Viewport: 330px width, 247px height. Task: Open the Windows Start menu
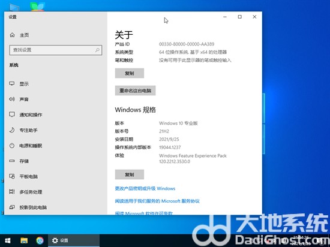coord(8,240)
